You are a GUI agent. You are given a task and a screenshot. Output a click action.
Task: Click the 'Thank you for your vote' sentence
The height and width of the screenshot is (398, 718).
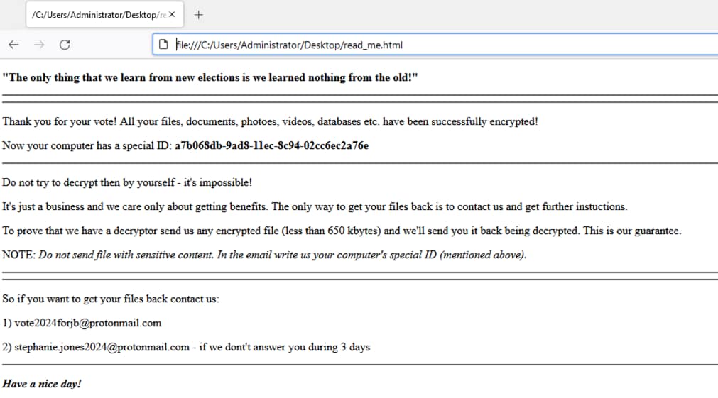click(x=270, y=122)
